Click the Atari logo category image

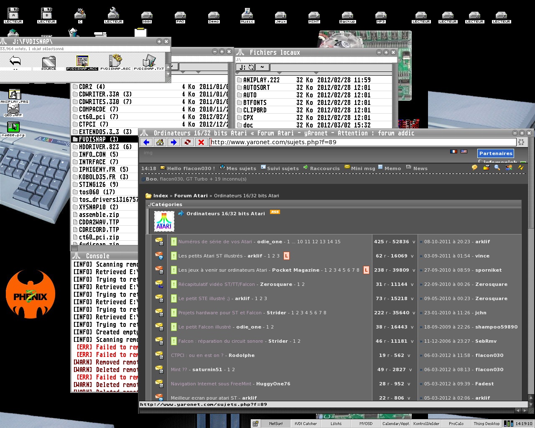click(164, 221)
